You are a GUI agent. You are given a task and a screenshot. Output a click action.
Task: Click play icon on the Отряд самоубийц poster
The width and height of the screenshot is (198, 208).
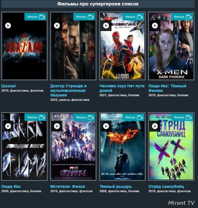(x=155, y=126)
